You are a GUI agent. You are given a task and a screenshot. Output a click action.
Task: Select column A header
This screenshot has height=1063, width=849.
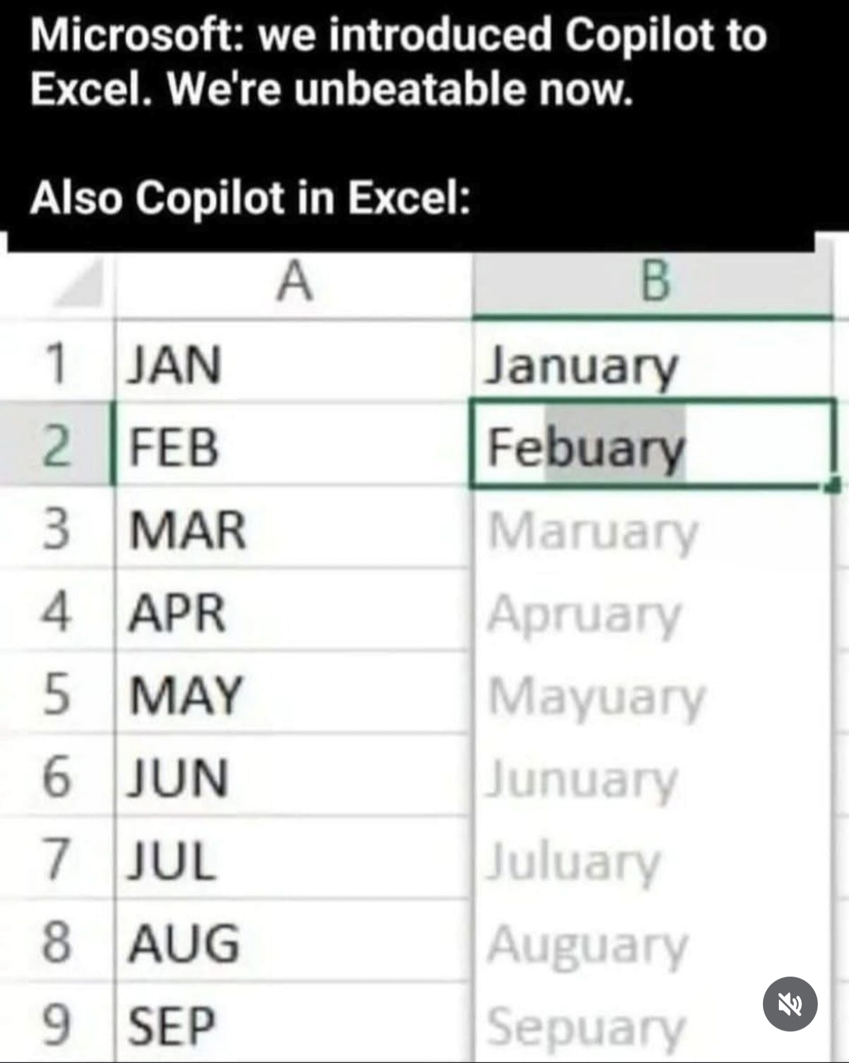pyautogui.click(x=294, y=283)
